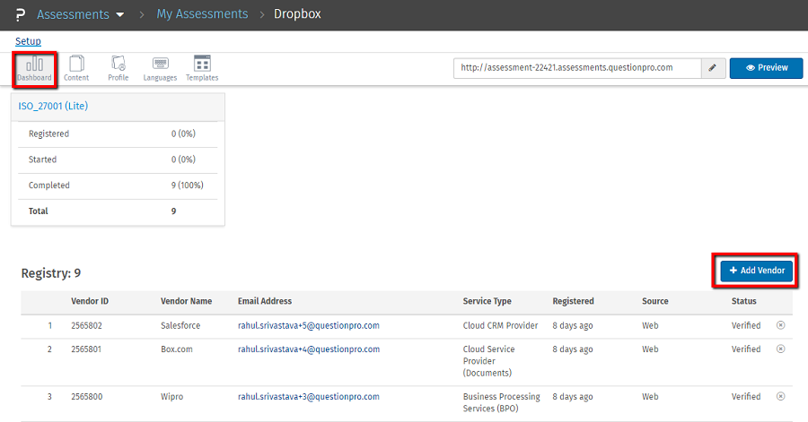Go to My Assessments breadcrumb
808x422 pixels.
[x=202, y=15]
